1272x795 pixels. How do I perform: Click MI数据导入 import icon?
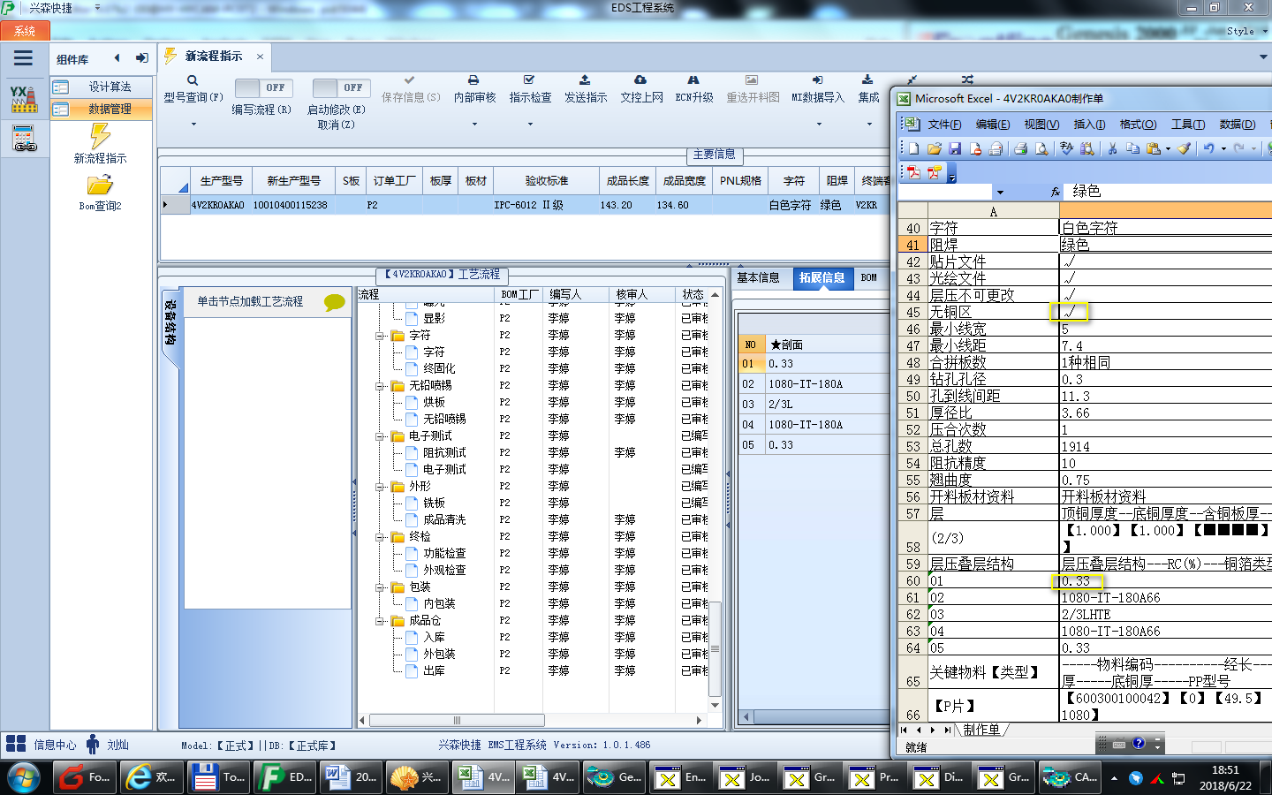[817, 80]
